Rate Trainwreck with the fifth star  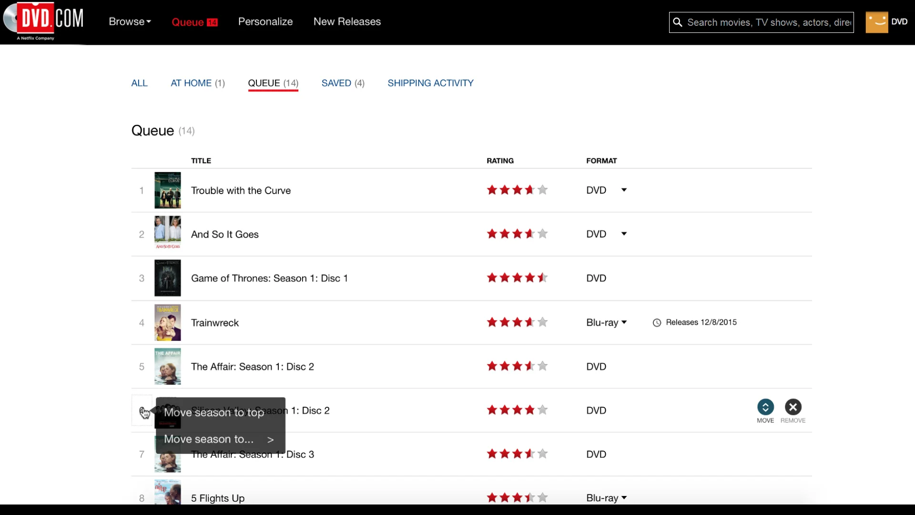coord(542,322)
